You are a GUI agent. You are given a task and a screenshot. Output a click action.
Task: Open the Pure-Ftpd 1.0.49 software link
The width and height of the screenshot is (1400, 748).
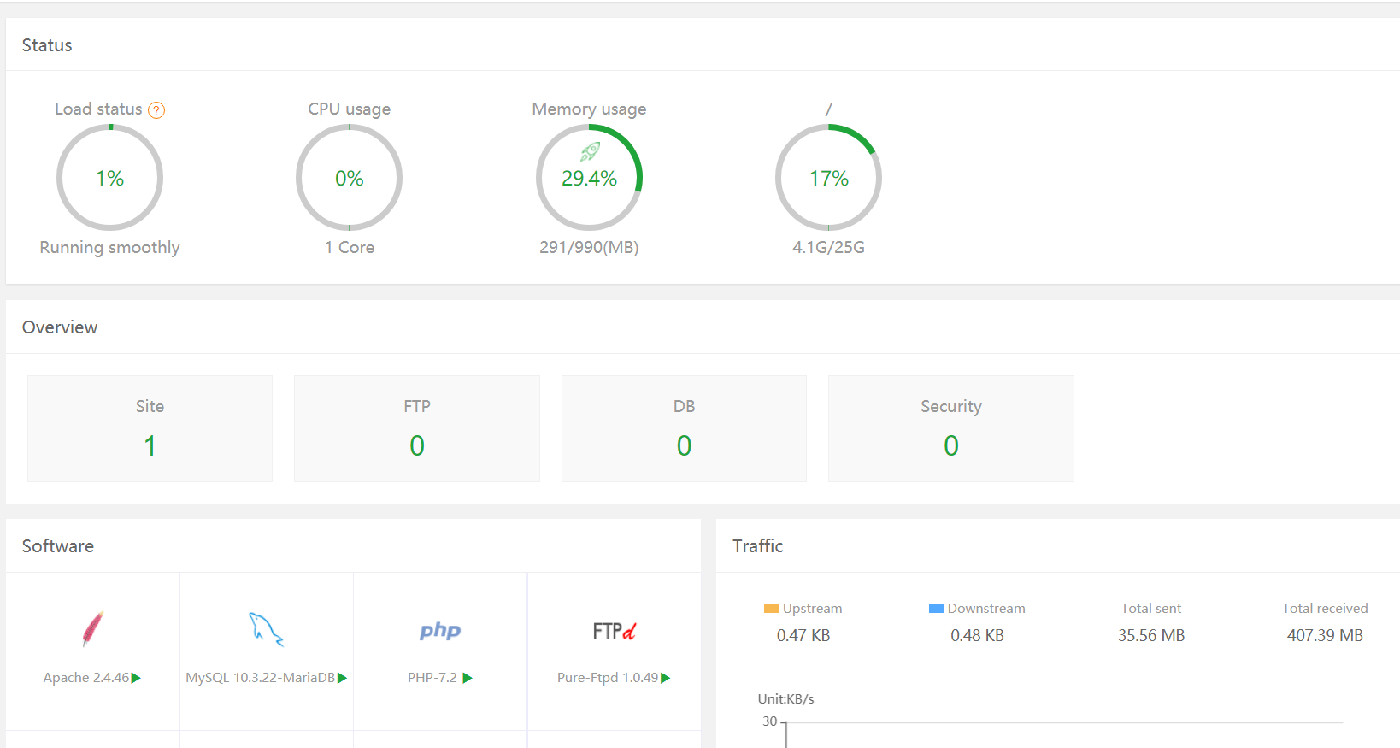coord(607,678)
